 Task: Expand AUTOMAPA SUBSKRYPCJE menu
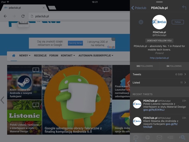(96, 56)
